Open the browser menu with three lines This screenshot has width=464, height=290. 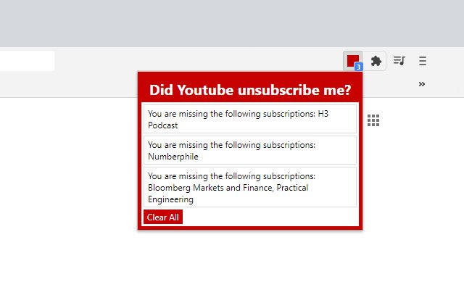tap(423, 61)
